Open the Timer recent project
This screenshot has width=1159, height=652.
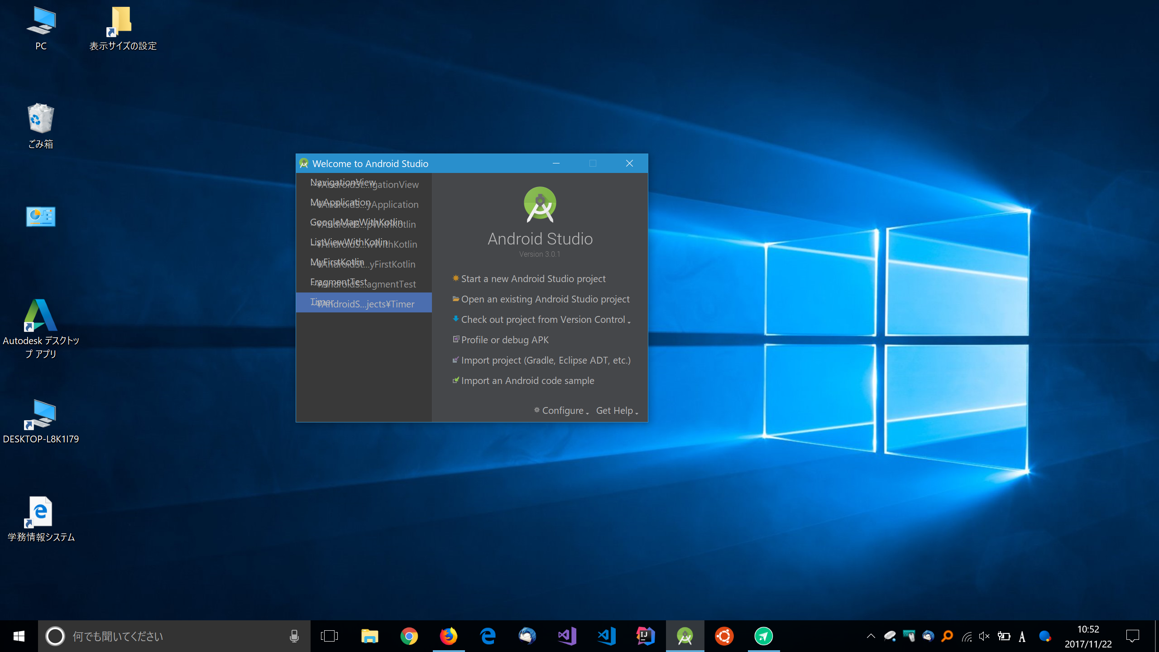[x=364, y=302]
